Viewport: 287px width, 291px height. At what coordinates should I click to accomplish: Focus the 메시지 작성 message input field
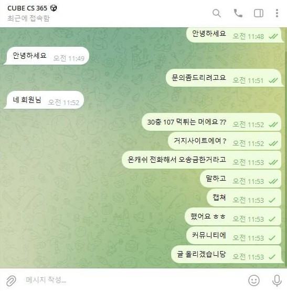(x=130, y=280)
